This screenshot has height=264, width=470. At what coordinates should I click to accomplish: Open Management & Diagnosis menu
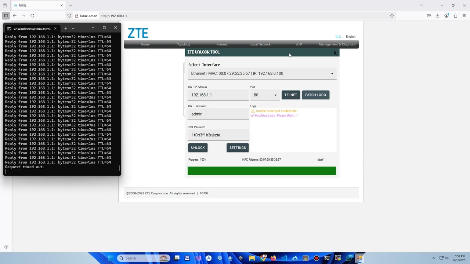click(337, 44)
